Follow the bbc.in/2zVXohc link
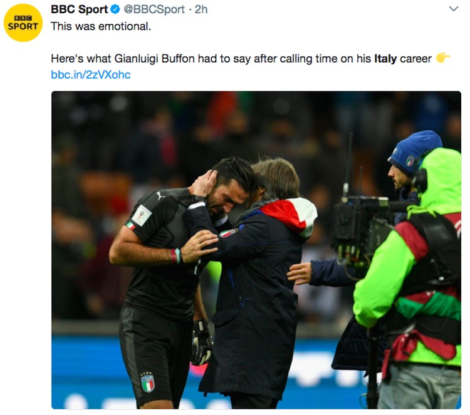The width and height of the screenshot is (470, 415). click(x=91, y=74)
